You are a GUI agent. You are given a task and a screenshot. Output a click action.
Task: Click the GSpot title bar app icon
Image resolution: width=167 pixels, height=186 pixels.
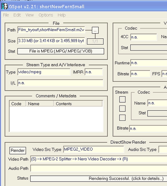[x=5, y=6]
